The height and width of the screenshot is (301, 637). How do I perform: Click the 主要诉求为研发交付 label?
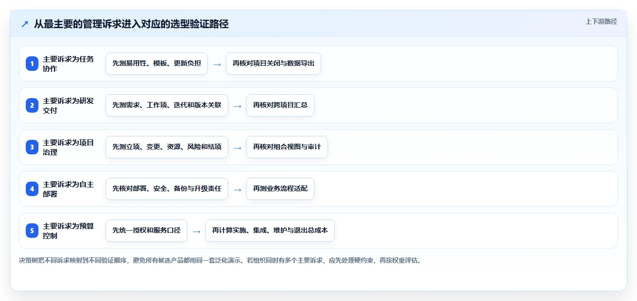(69, 105)
